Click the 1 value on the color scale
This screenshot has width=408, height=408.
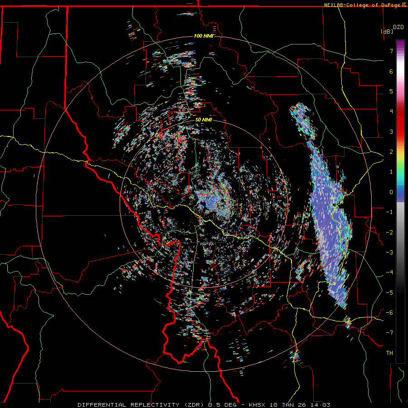pyautogui.click(x=391, y=172)
